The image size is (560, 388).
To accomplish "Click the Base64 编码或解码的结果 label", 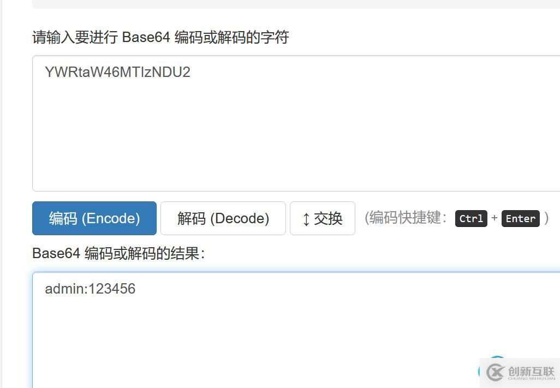I will tap(118, 253).
